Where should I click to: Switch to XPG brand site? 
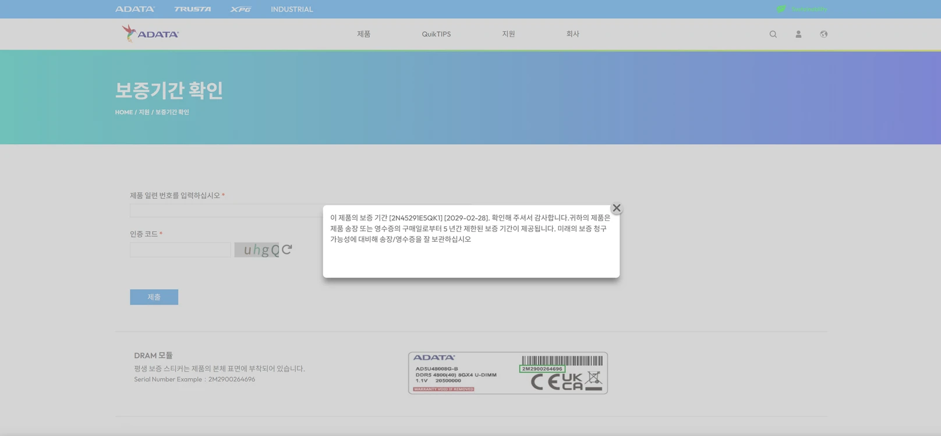pos(240,9)
